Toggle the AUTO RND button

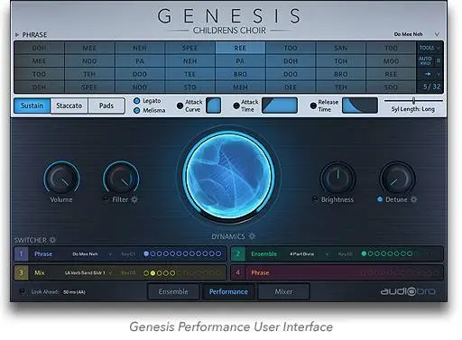tap(430, 60)
